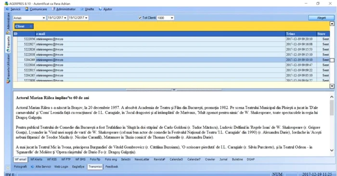Click the Client grouping column chip
Viewport: 337px width, 176px height.
(24, 26)
